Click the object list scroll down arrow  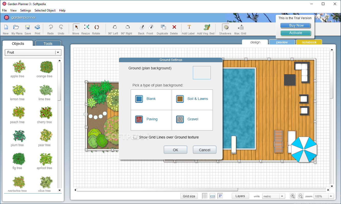[x=60, y=190]
